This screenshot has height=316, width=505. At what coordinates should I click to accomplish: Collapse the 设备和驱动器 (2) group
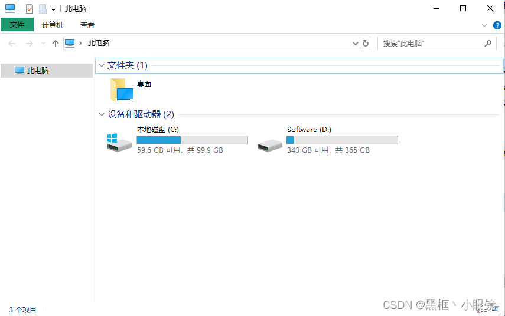tap(102, 114)
